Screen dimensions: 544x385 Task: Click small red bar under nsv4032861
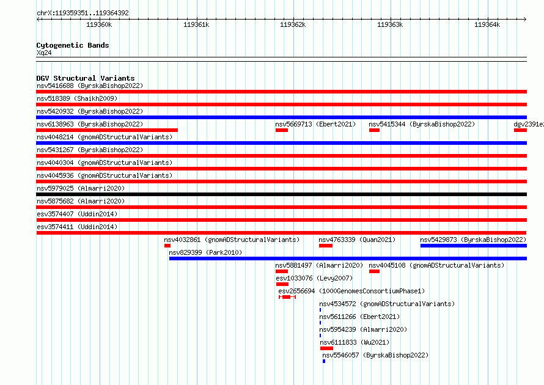point(167,246)
